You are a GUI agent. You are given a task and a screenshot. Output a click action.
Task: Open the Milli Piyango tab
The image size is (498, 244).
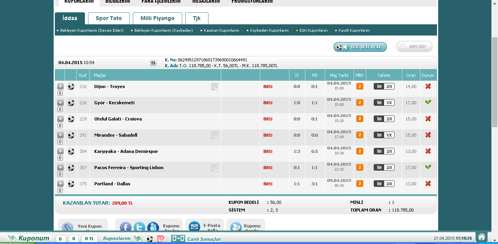(157, 18)
